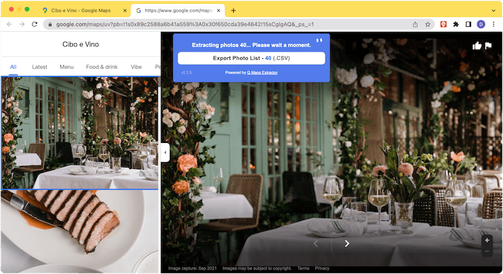Reload the current page
This screenshot has height=274, width=503.
tap(35, 24)
